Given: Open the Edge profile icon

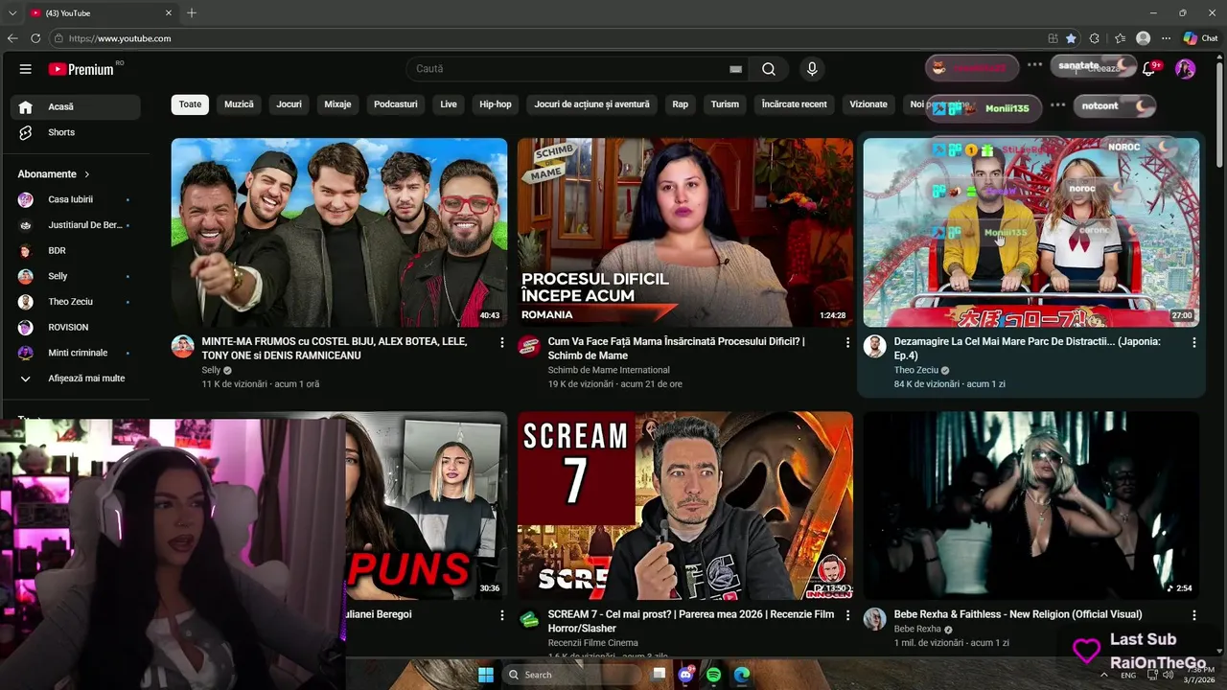Looking at the screenshot, I should coord(1143,38).
